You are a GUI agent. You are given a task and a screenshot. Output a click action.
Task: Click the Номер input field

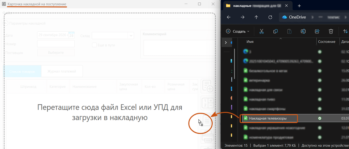(56, 44)
